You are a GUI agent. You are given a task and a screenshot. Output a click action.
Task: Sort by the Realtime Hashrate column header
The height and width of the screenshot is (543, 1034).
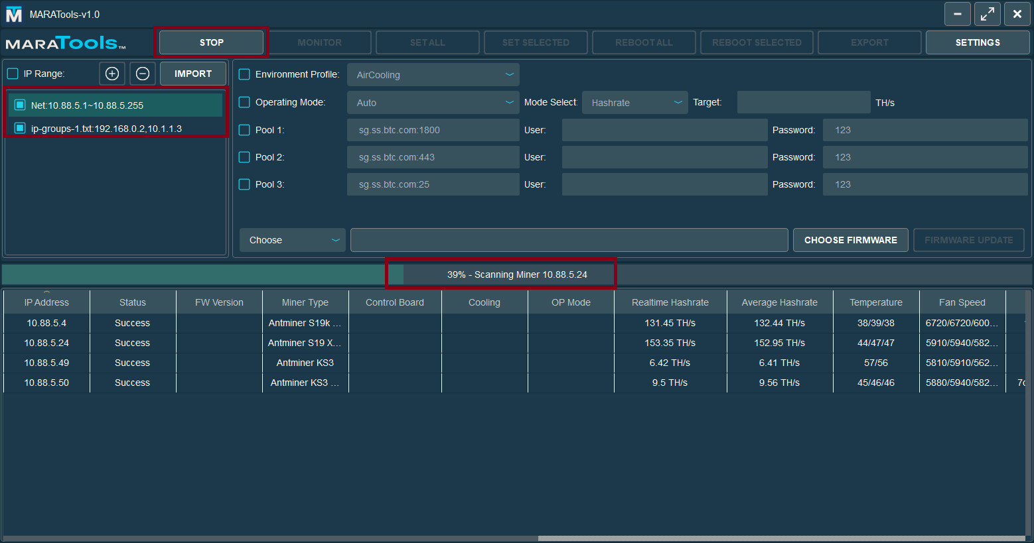point(670,302)
